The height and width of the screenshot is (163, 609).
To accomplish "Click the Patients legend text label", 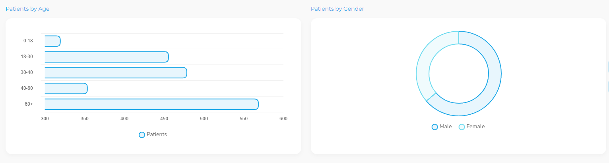I will pyautogui.click(x=157, y=135).
